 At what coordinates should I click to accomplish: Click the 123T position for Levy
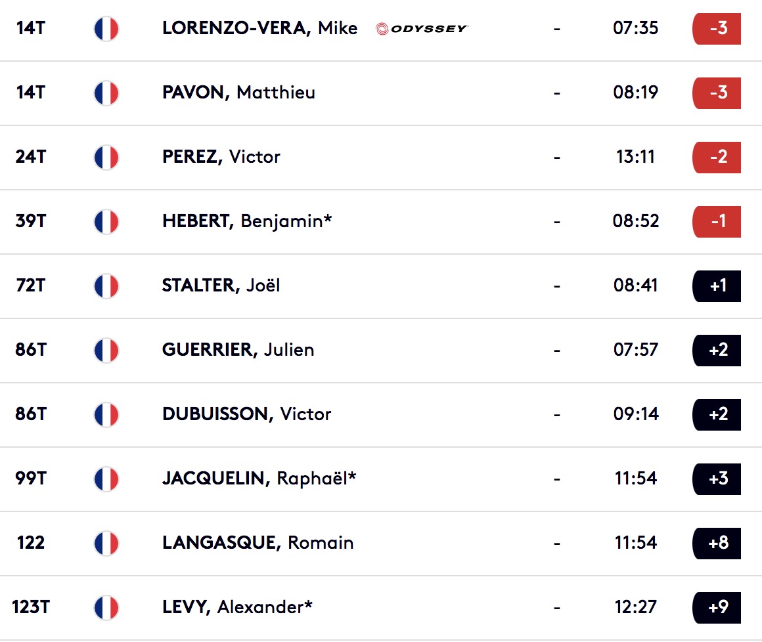31,607
